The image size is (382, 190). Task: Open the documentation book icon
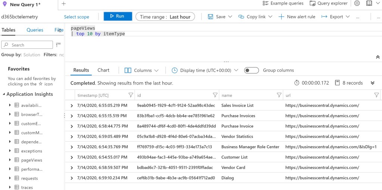click(x=369, y=3)
